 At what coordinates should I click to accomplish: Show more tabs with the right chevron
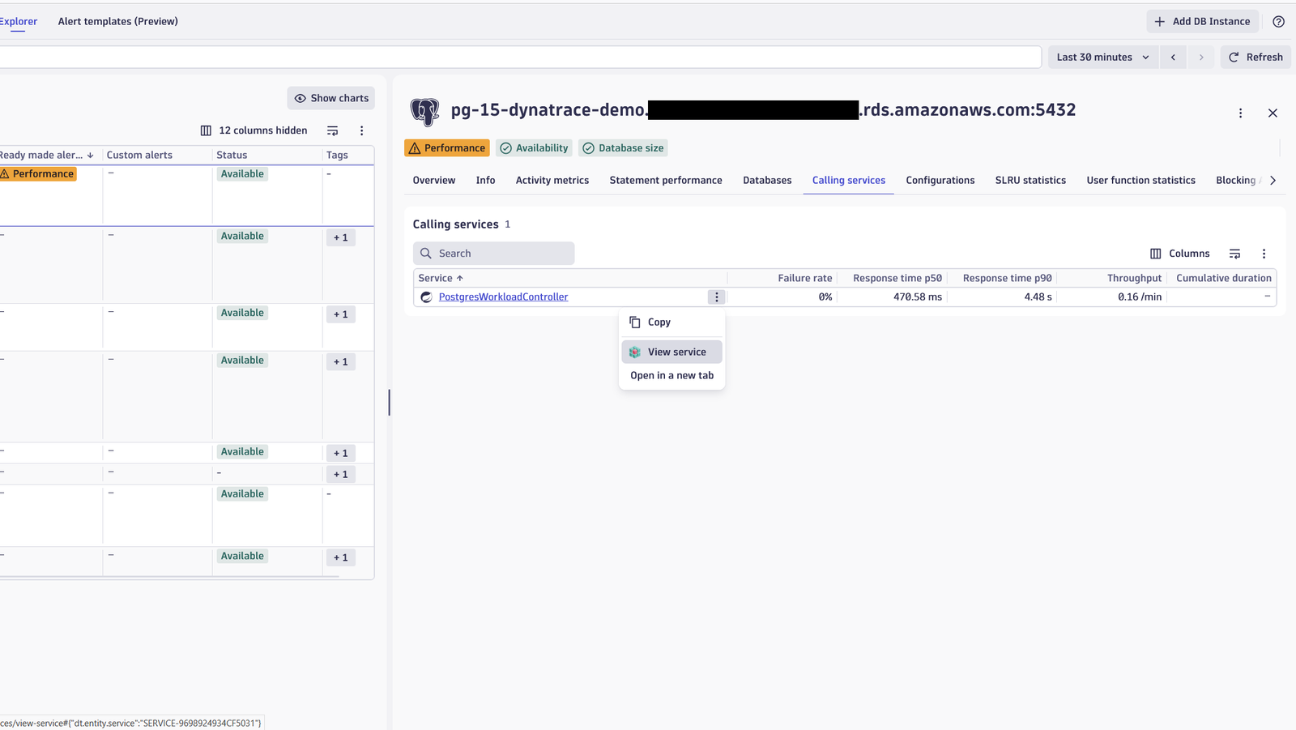coord(1273,181)
